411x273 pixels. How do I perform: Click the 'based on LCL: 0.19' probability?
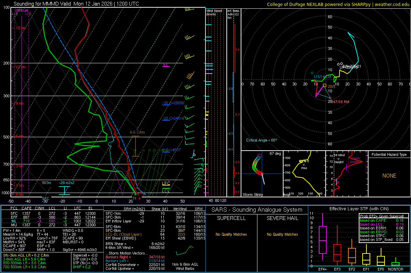[382, 224]
